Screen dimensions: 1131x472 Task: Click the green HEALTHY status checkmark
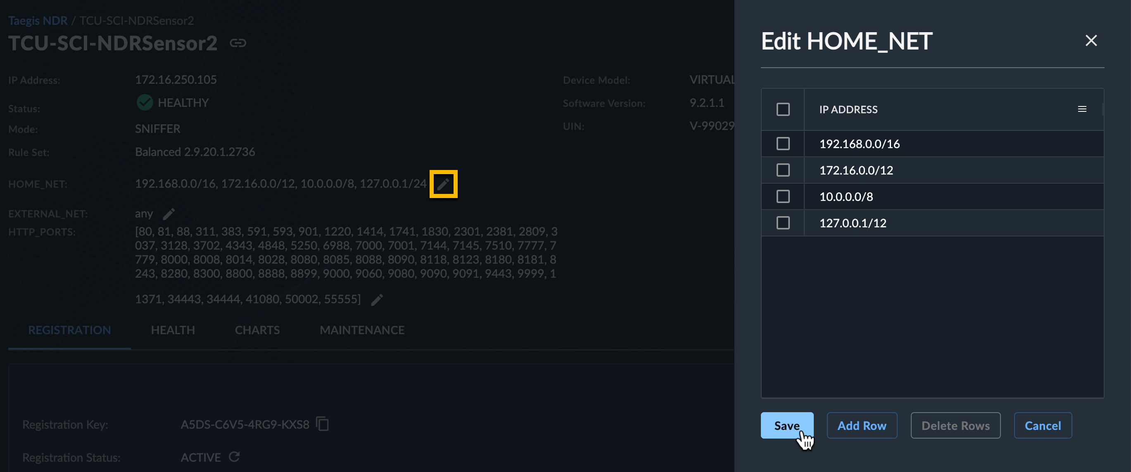point(145,102)
